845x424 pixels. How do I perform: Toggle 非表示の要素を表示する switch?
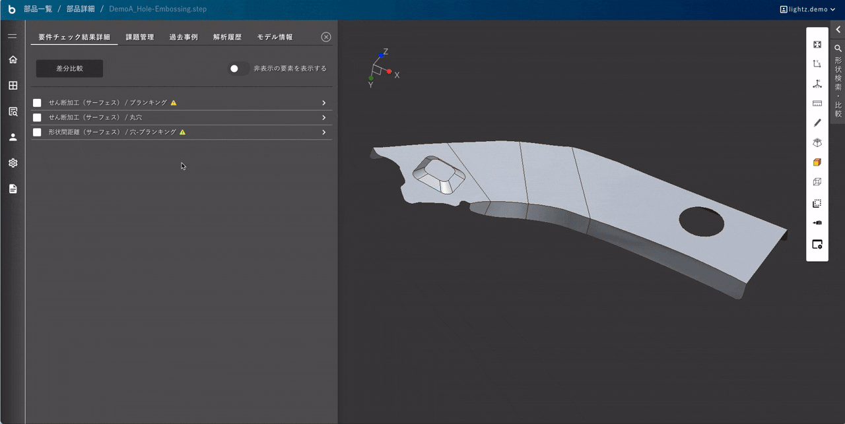[238, 69]
